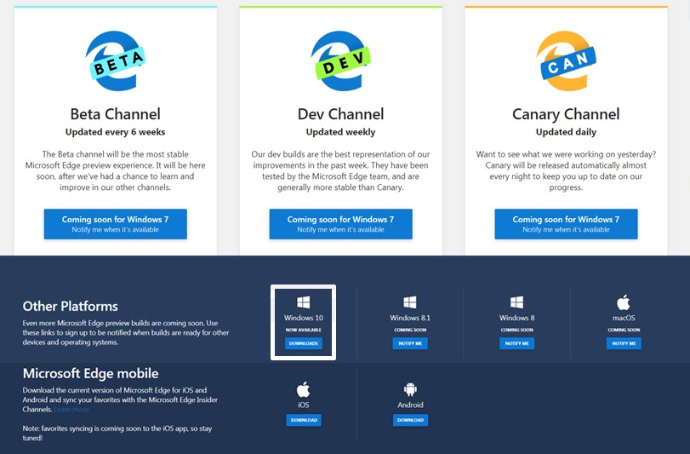690x454 pixels.
Task: Click the Android robot icon
Action: click(x=410, y=389)
